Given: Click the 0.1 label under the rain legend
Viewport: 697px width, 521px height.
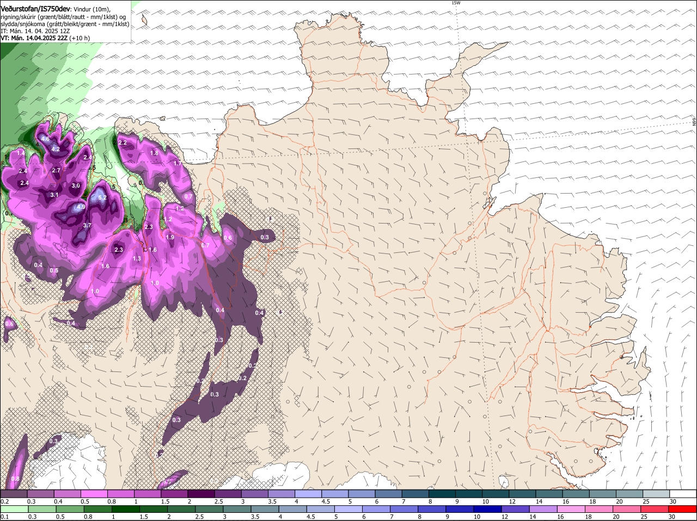Looking at the screenshot, I should click(4, 517).
